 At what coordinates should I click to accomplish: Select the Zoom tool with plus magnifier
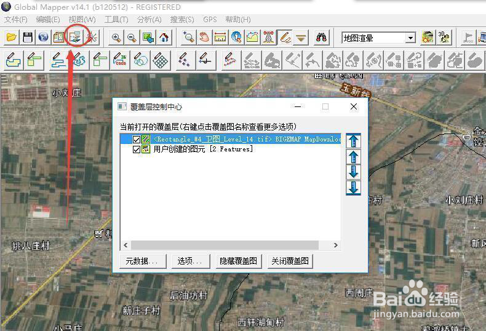pos(188,38)
